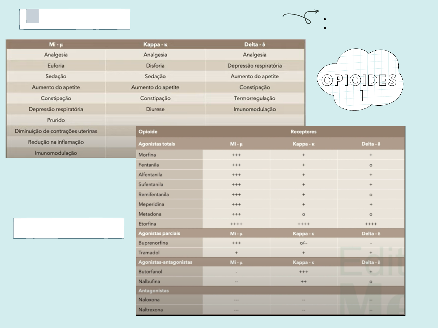Viewport: 438px width, 328px height.
Task: Click the second bullet point beside arrow
Action: [x=325, y=28]
